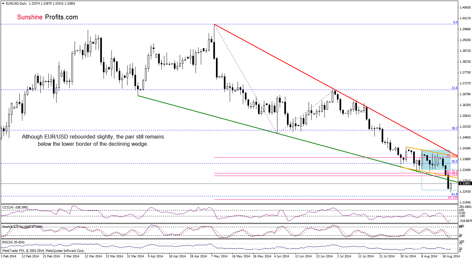Click the current price tag '1.32801'

(x=465, y=183)
